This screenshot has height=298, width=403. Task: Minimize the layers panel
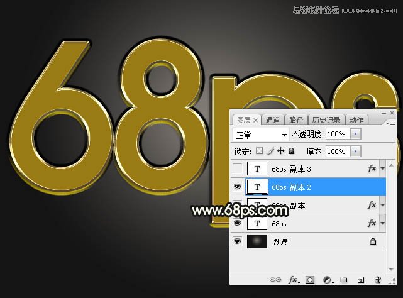384,113
